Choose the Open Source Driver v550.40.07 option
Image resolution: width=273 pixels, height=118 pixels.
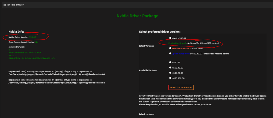[170, 53]
